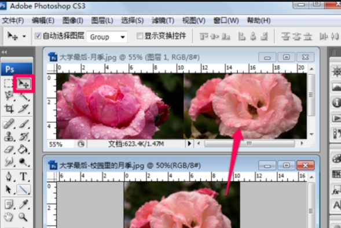Click Align Horizontal Centers icon

coord(253,36)
